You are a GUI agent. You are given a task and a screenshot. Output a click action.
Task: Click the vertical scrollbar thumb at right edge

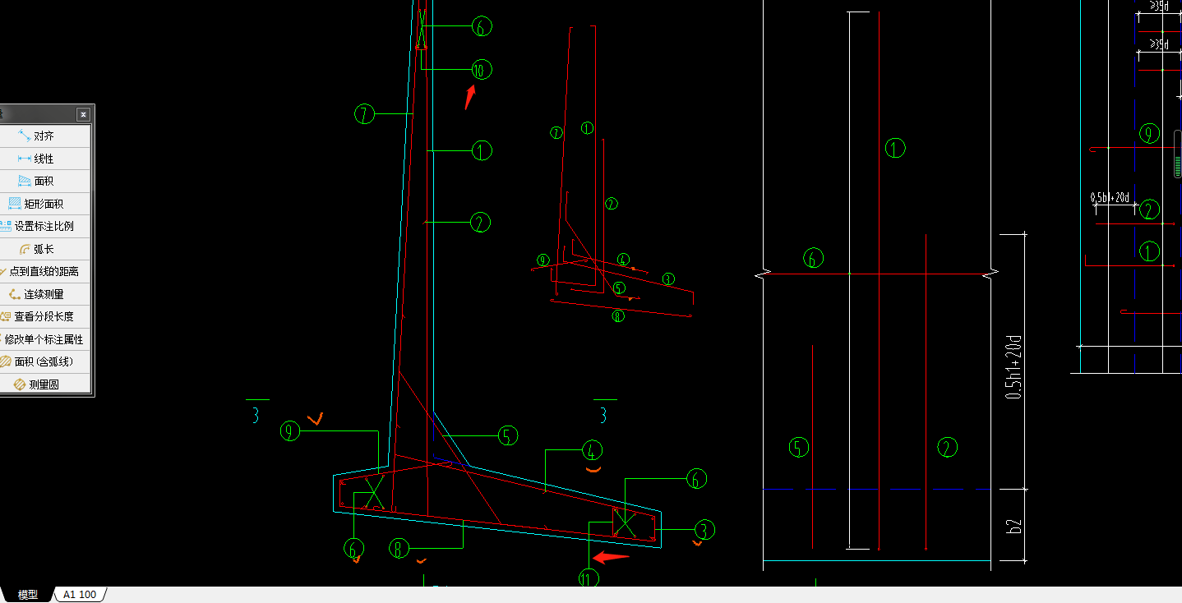tap(1177, 153)
